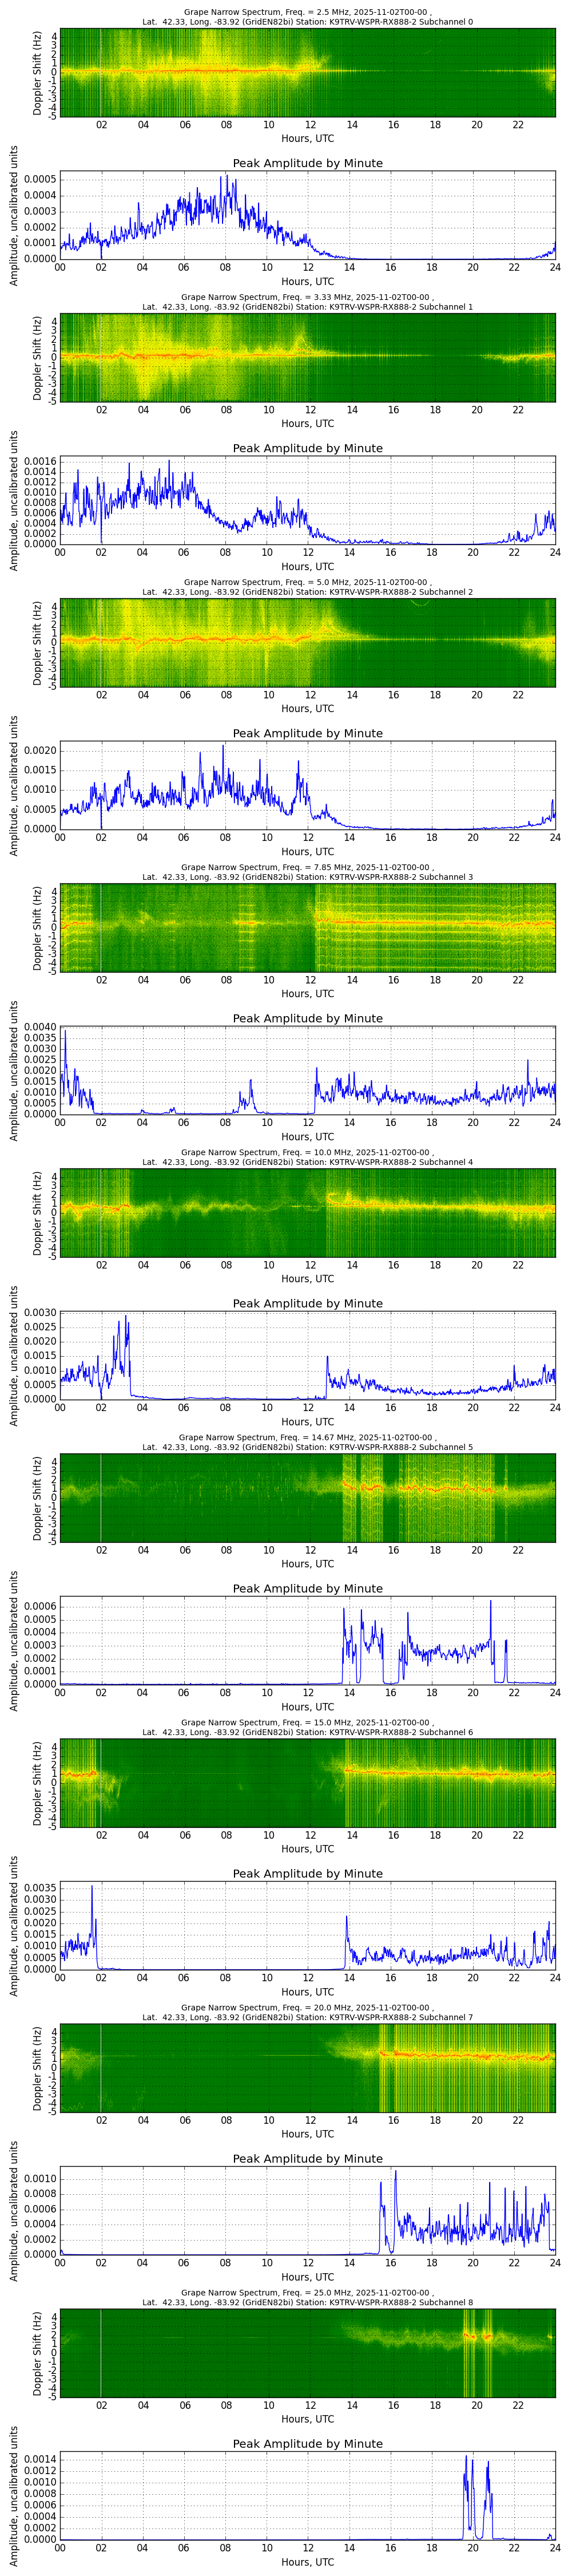Select the station line ending 'Subchannel 4'
This screenshot has height=2576, width=572.
[x=308, y=1162]
